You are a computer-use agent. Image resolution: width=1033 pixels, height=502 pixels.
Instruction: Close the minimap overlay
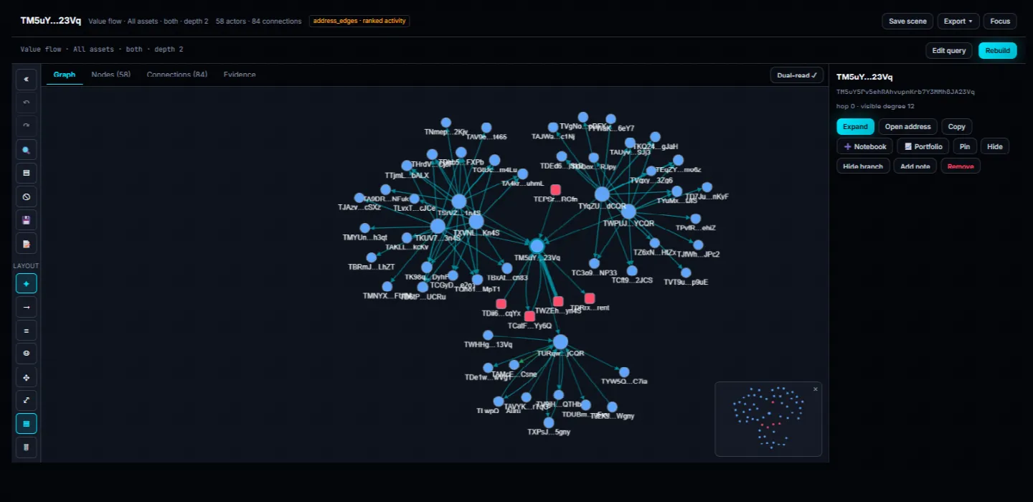[815, 389]
